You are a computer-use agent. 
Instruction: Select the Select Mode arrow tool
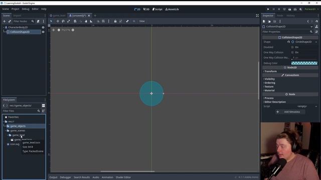[x=51, y=21]
